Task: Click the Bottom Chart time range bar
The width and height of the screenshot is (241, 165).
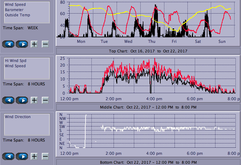Action: point(148,162)
